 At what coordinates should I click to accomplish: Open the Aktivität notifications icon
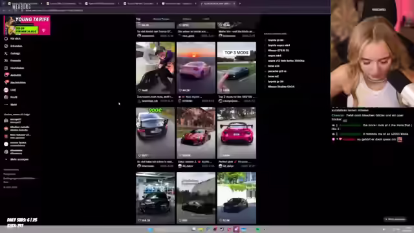[x=6, y=75]
